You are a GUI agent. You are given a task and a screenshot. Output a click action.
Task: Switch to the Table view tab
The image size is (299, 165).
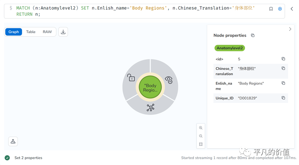[x=31, y=32]
